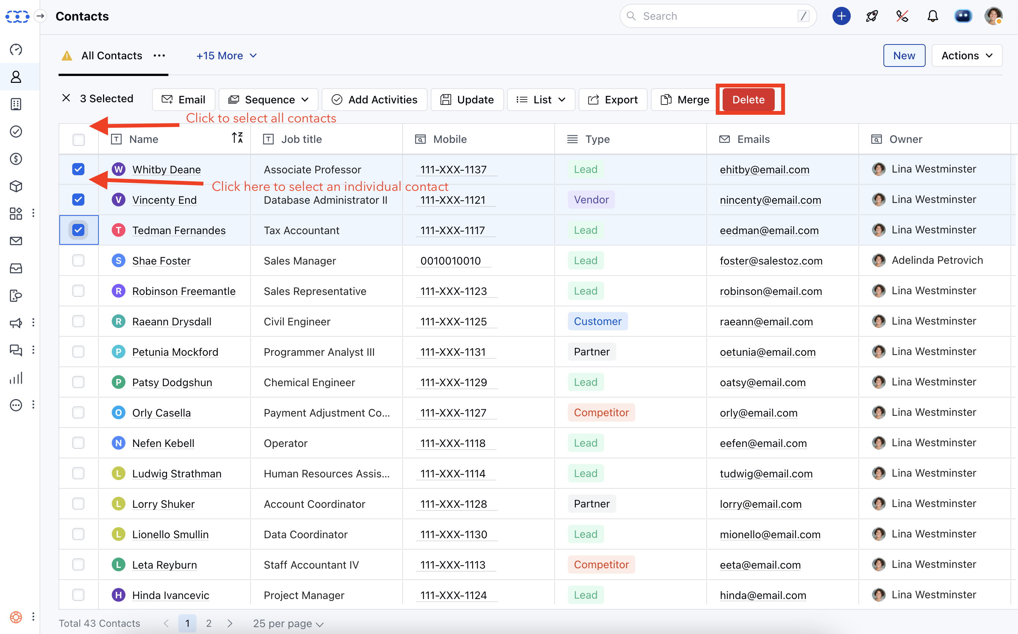Click the name column sort icon
The width and height of the screenshot is (1018, 634).
[237, 138]
